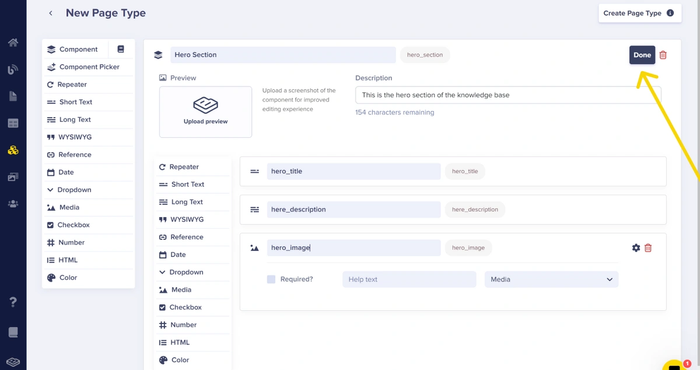Screen dimensions: 700x370
Task: Click the Done button
Action: 642,55
